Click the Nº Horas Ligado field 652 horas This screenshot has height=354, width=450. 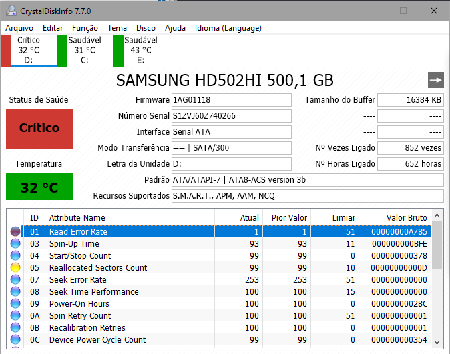tap(411, 164)
